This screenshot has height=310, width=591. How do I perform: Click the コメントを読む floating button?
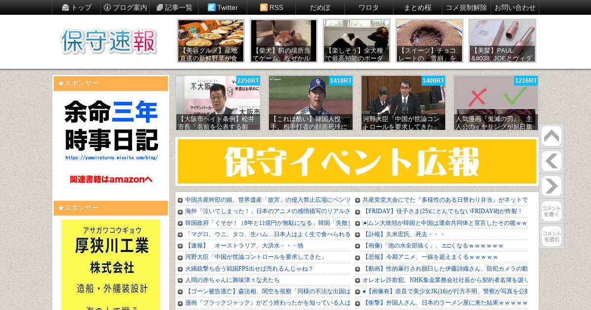[552, 236]
